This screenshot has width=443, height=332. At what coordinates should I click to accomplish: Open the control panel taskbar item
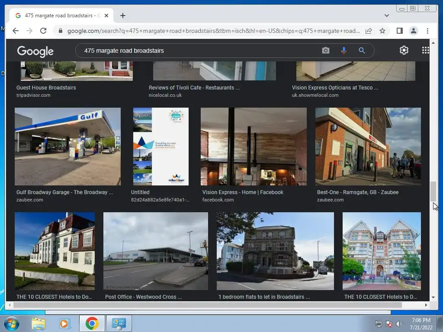point(119,323)
